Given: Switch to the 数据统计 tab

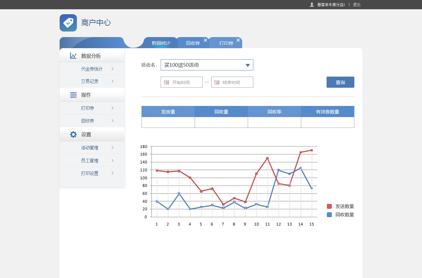Looking at the screenshot, I should tap(161, 43).
